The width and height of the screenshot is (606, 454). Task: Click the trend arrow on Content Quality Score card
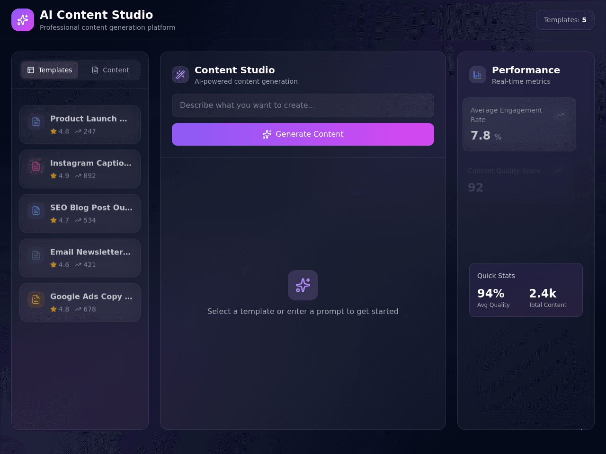pos(558,171)
